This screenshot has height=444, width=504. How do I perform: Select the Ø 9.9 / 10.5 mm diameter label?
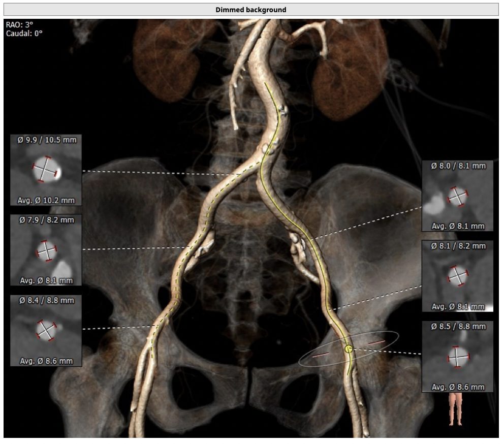tap(46, 140)
